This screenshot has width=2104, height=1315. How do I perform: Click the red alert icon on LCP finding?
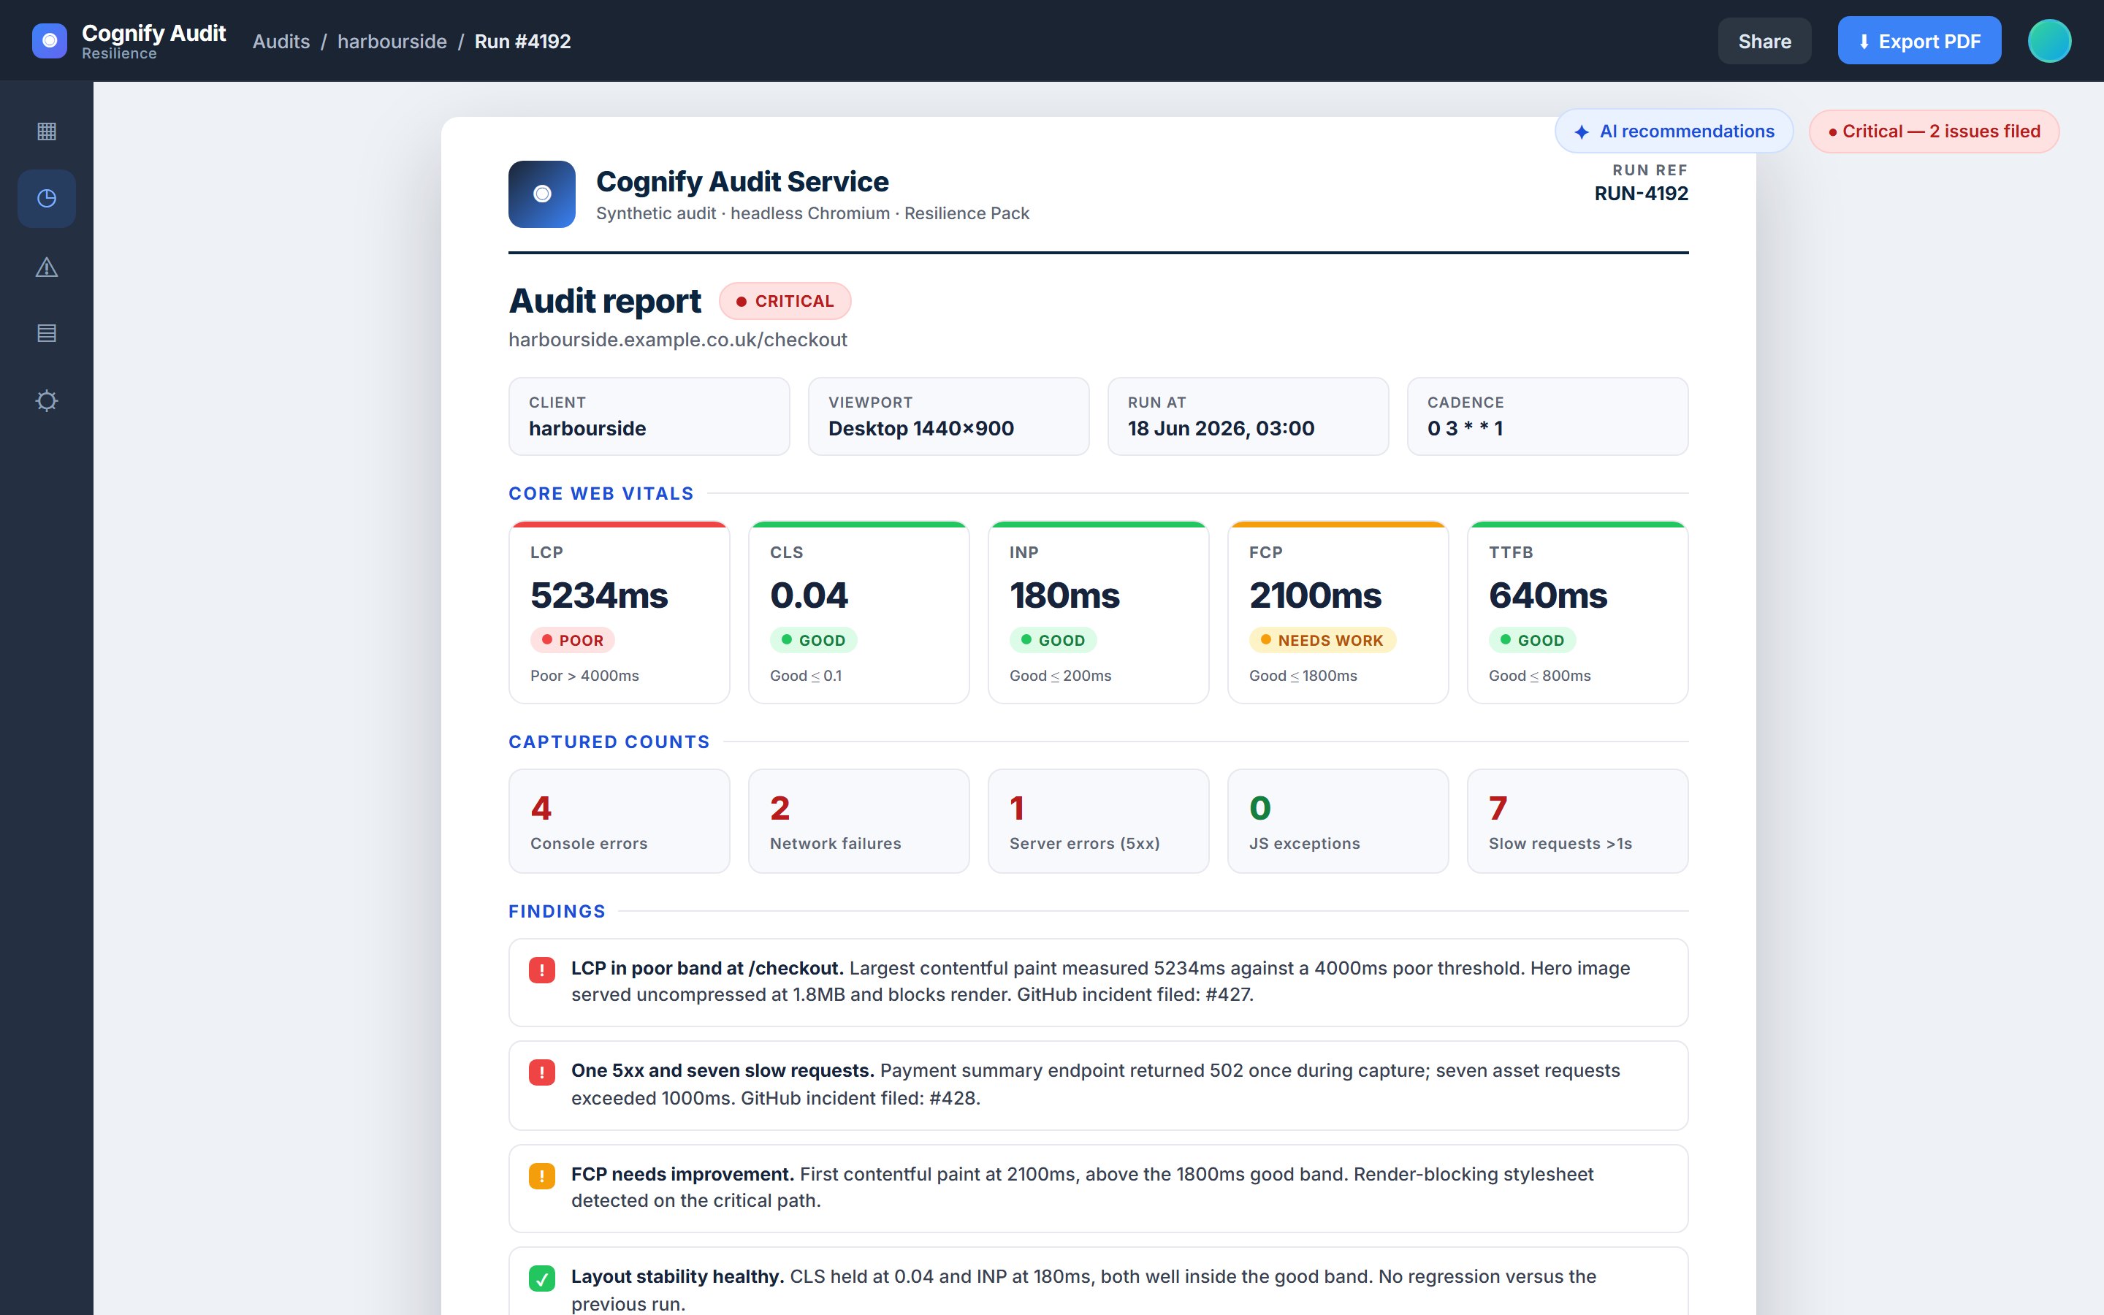pos(541,969)
